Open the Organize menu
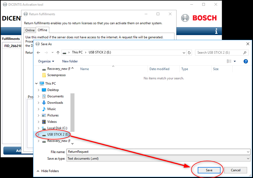253x178 pixels. pos(46,61)
